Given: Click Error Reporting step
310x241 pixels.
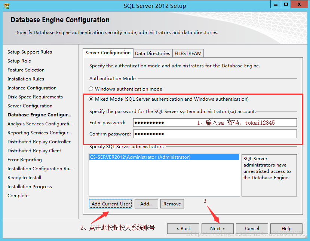Looking at the screenshot, I should pos(25,160).
